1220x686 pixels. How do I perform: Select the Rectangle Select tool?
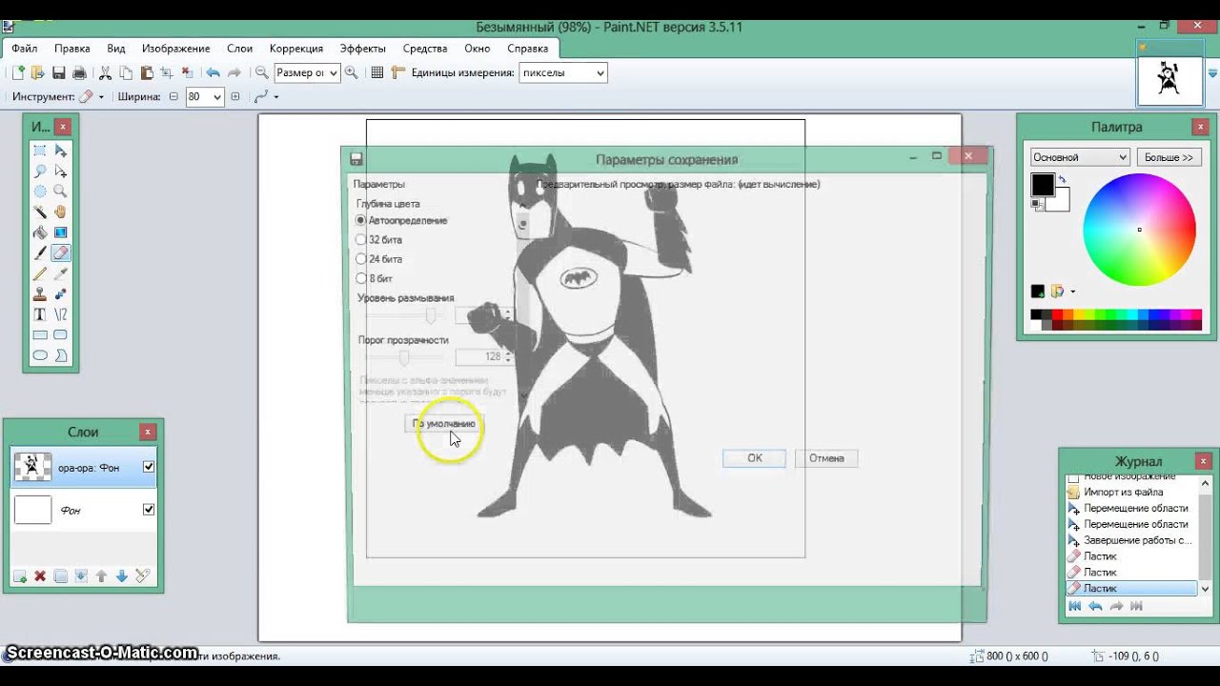pos(40,151)
